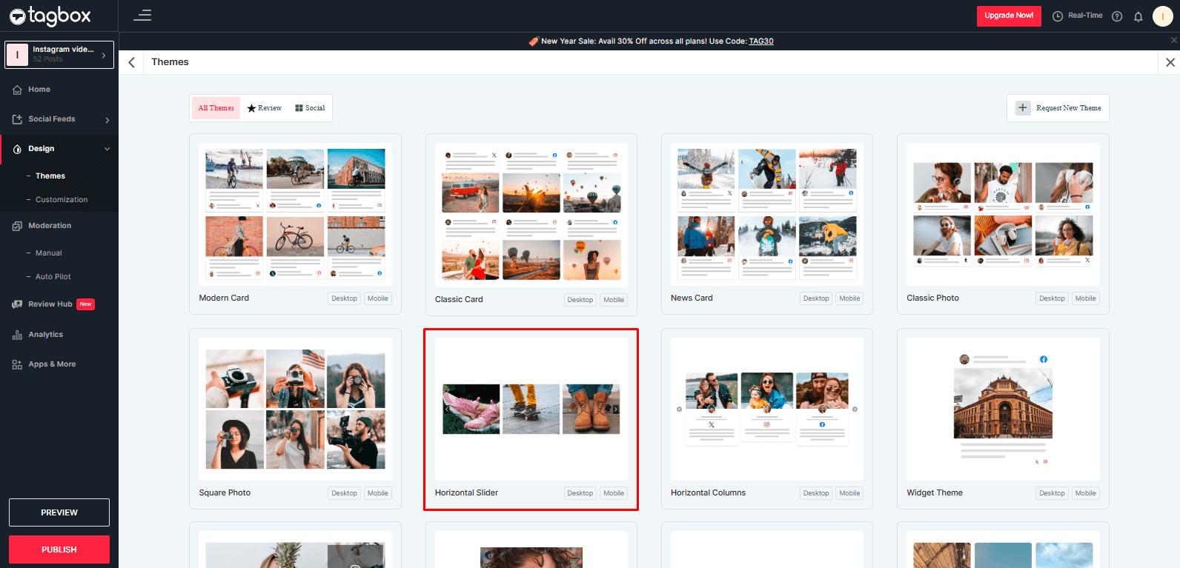Click the hamburger menu collapse icon

(142, 16)
